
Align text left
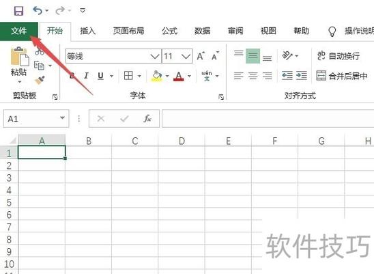(x=238, y=76)
